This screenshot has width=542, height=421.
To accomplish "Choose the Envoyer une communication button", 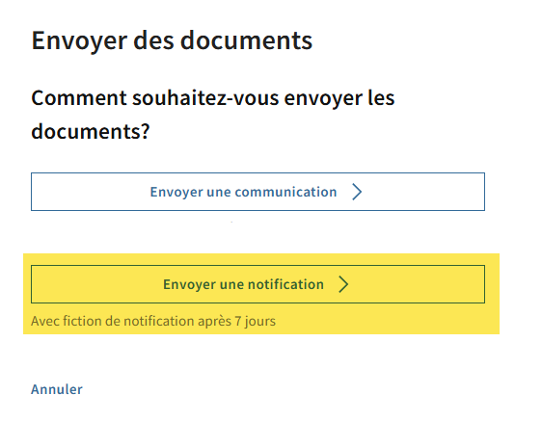I will pos(257,192).
